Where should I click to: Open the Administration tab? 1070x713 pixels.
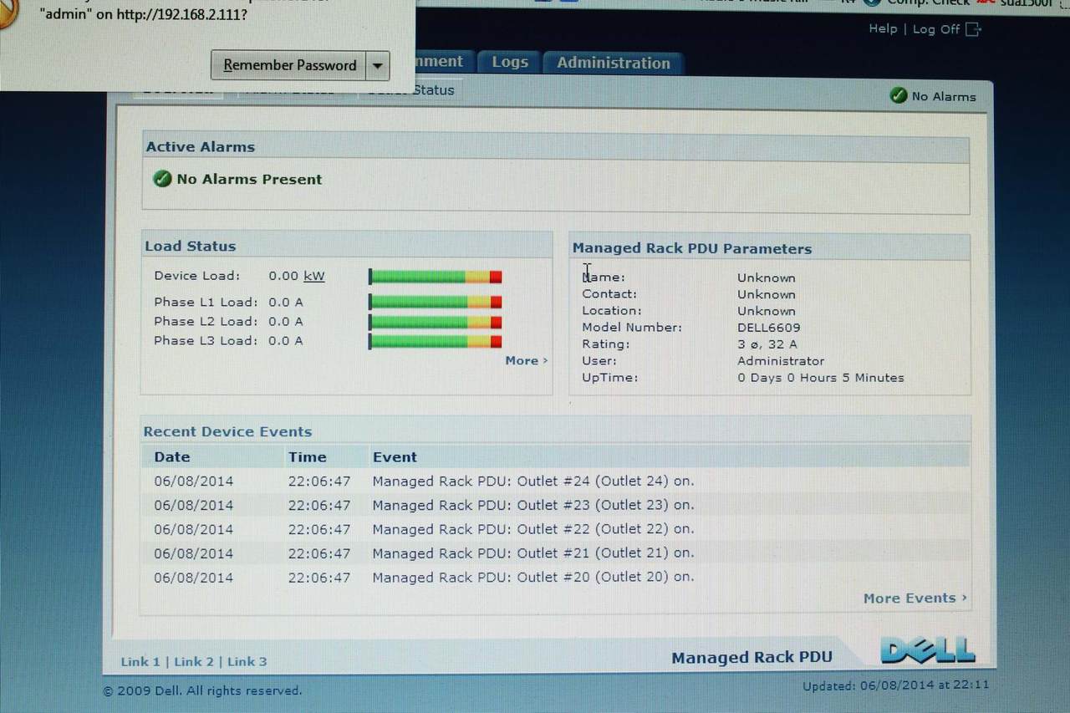614,63
